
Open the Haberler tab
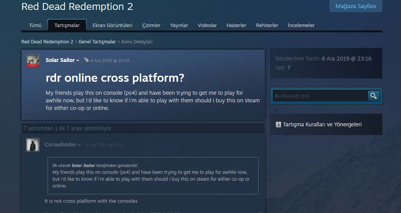[236, 25]
